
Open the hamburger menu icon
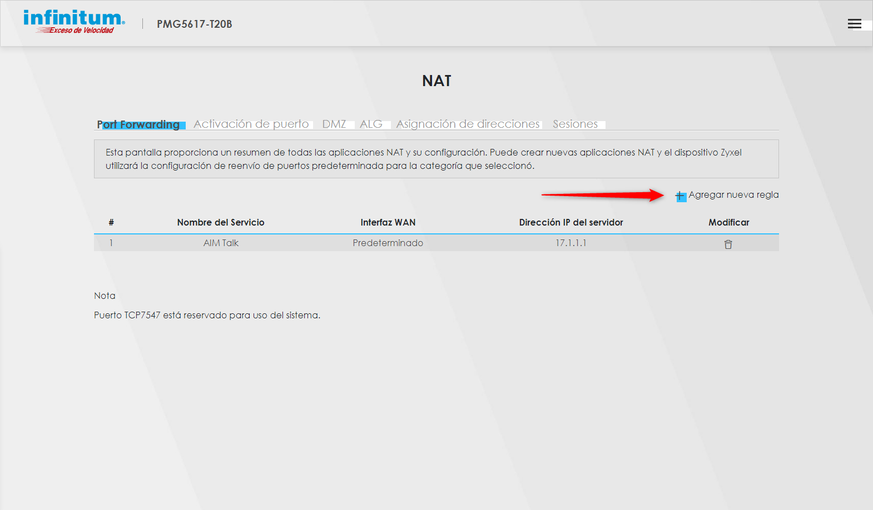[x=854, y=23]
